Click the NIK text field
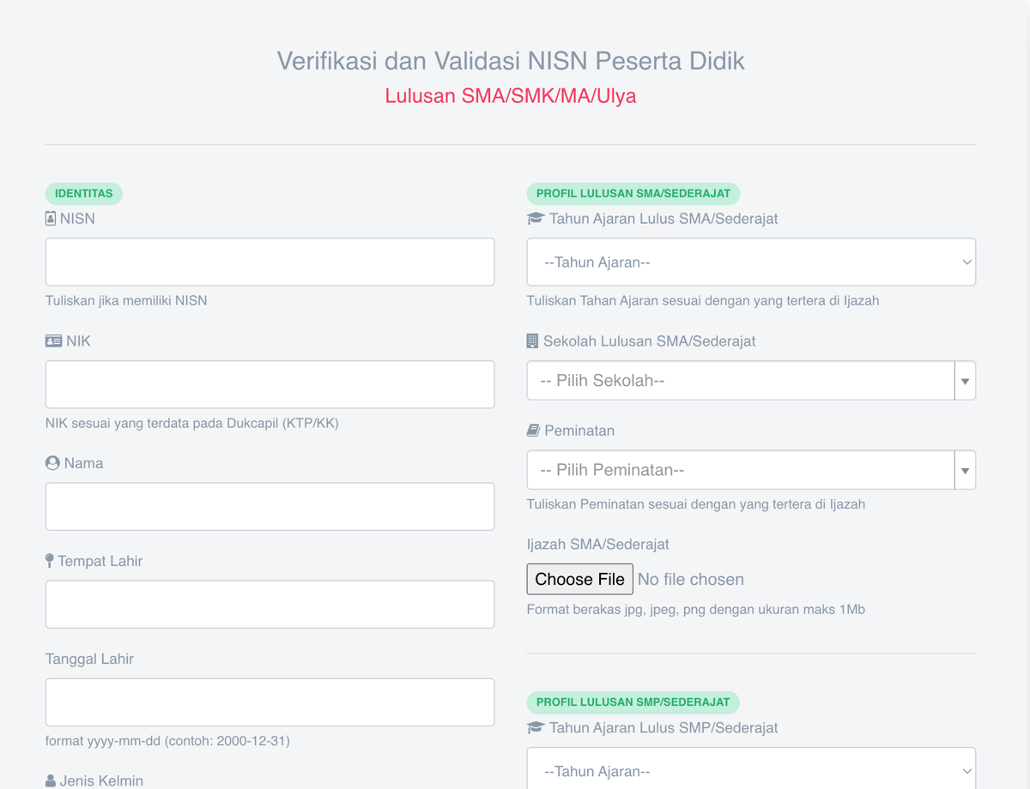The image size is (1030, 789). 270,384
